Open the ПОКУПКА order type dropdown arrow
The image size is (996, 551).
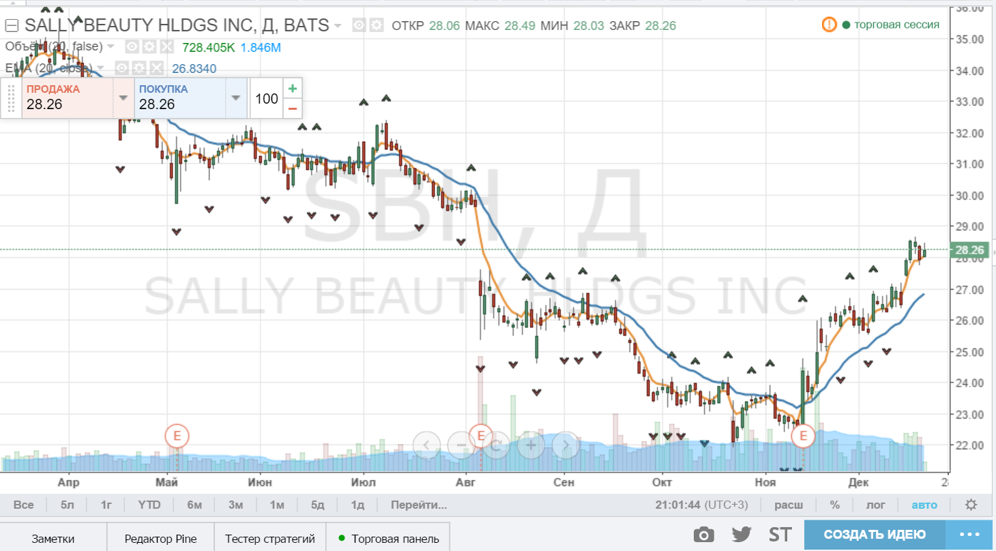coord(235,98)
